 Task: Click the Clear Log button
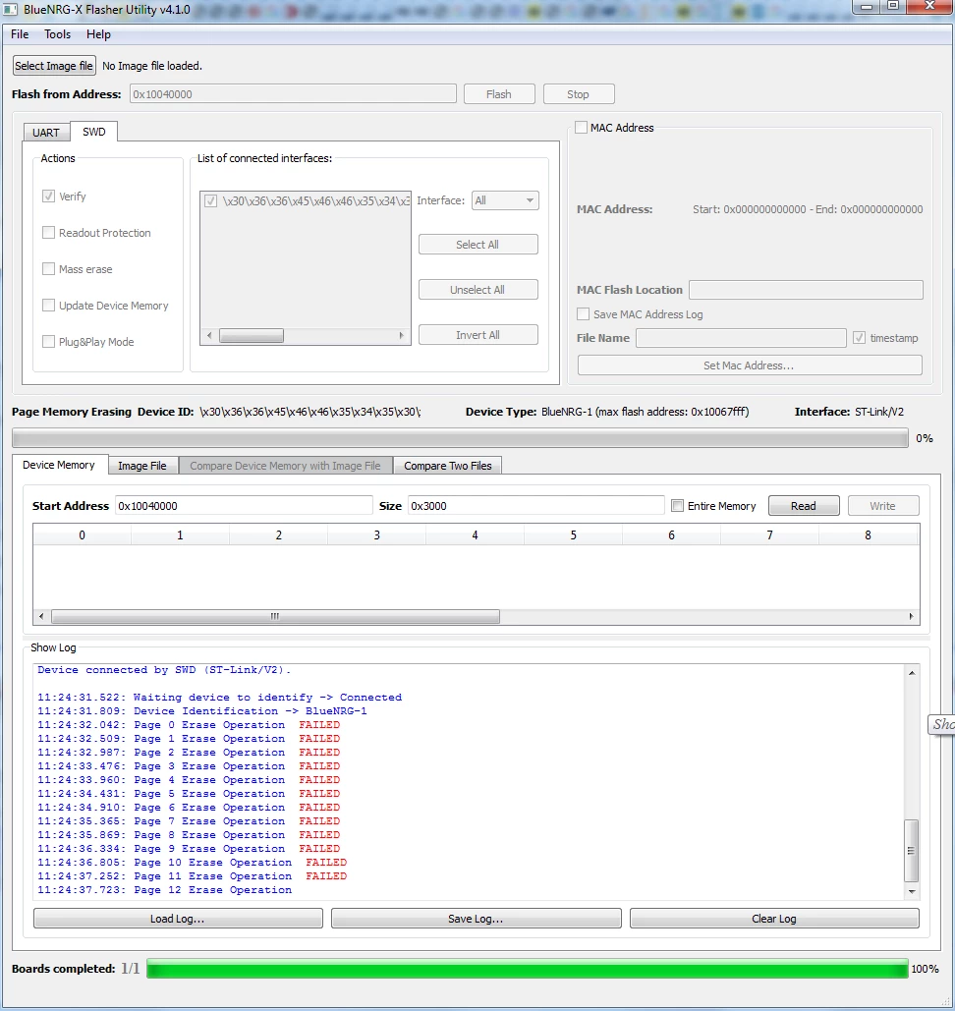774,919
